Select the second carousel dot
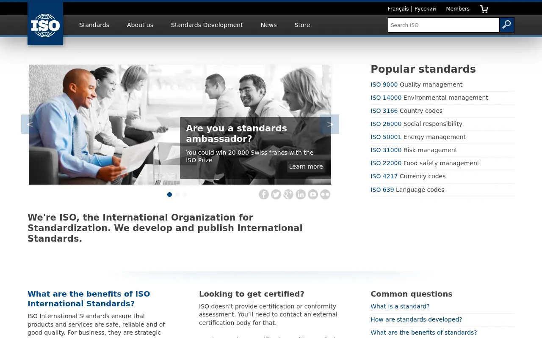542x338 pixels. point(177,195)
